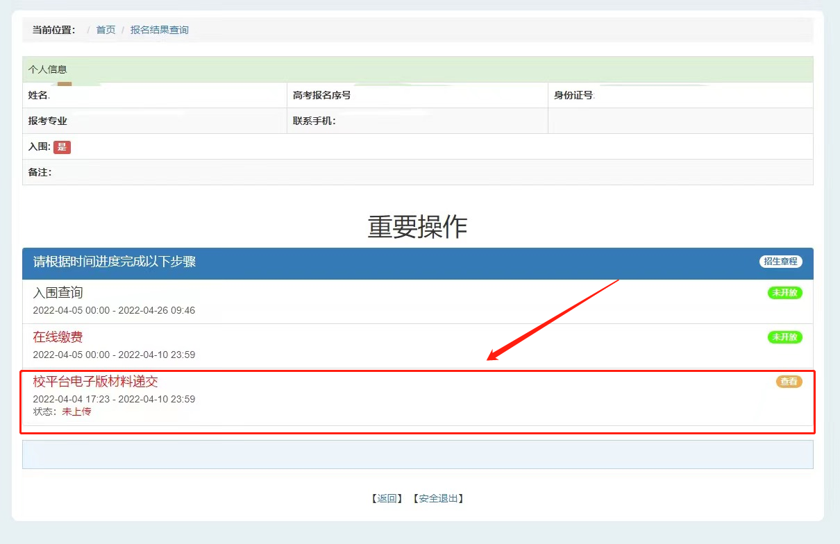Viewport: 840px width, 544px height.
Task: Click the 查看 button for 材料递交
Action: coord(789,382)
